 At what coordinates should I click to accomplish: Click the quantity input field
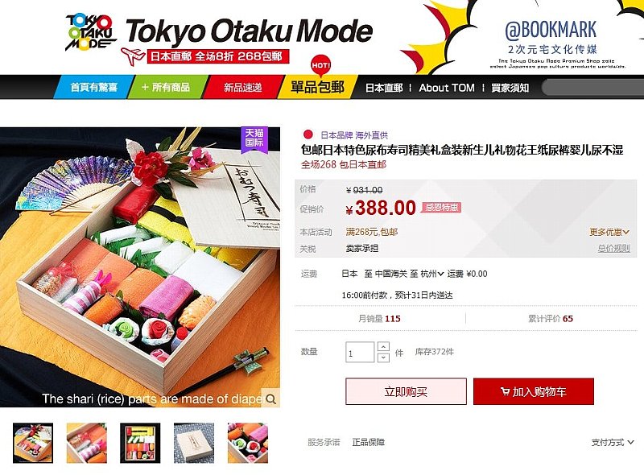[360, 352]
